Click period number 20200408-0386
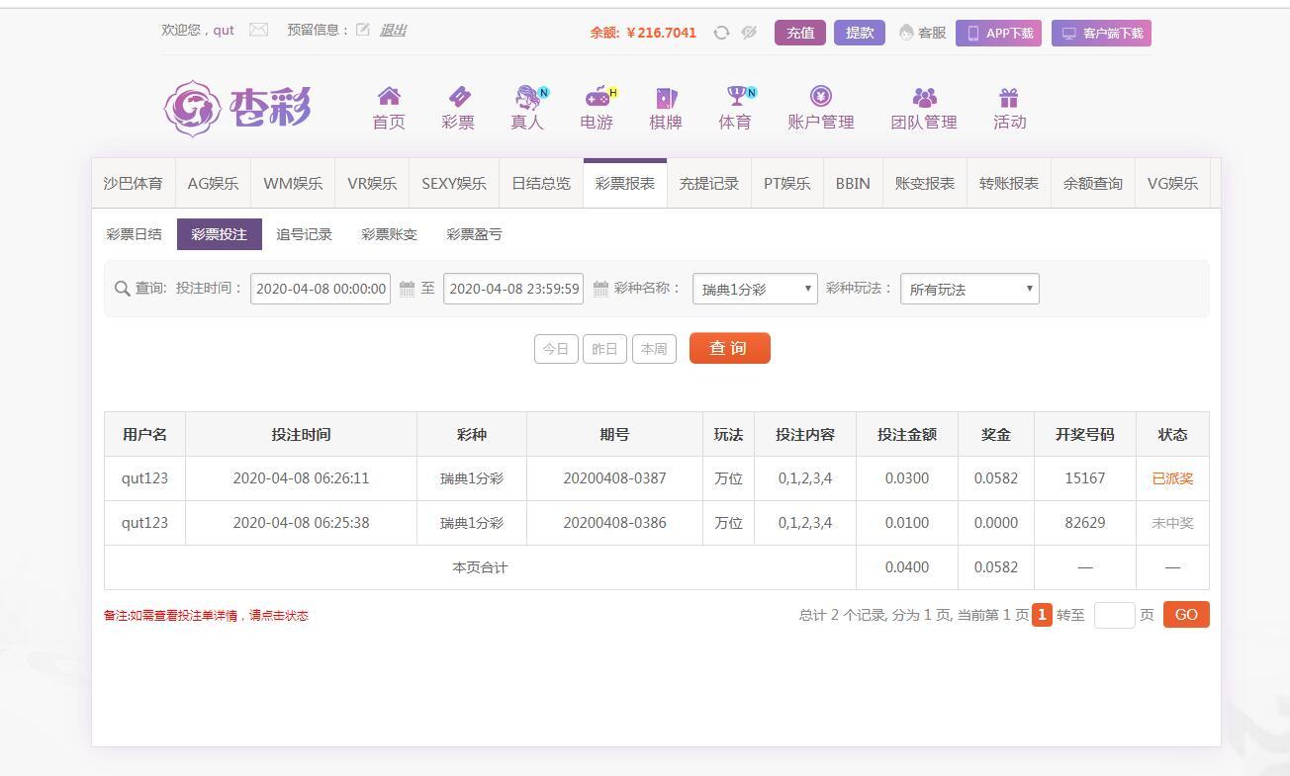This screenshot has width=1290, height=776. pyautogui.click(x=614, y=523)
